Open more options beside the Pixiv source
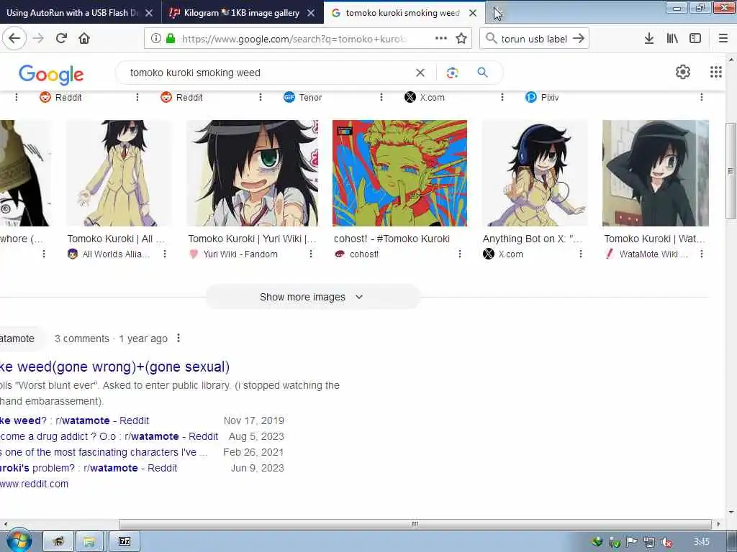Image resolution: width=737 pixels, height=552 pixels. (701, 97)
